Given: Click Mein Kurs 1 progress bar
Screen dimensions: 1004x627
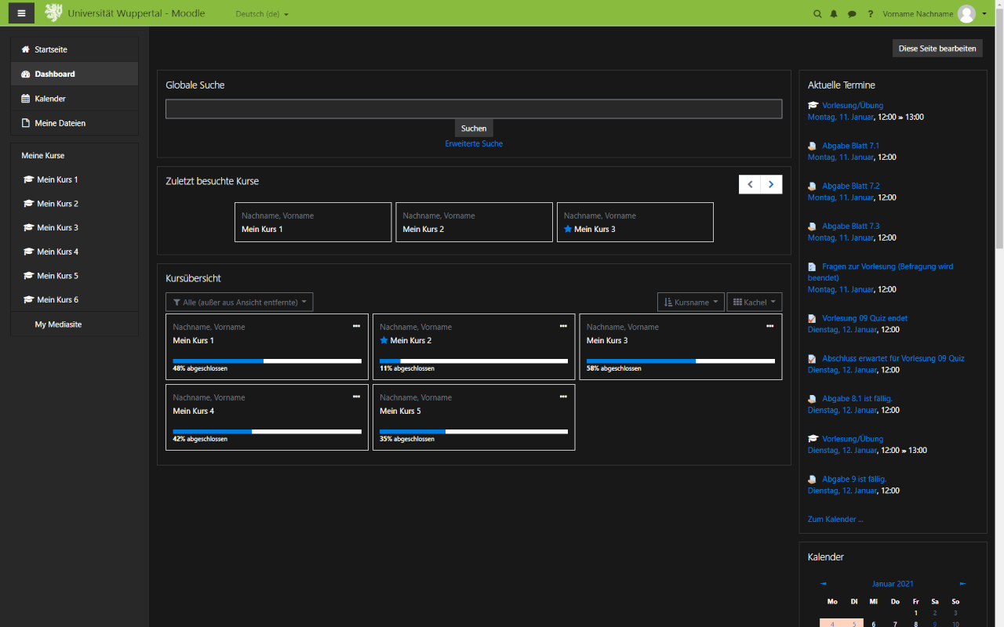Looking at the screenshot, I should [267, 361].
